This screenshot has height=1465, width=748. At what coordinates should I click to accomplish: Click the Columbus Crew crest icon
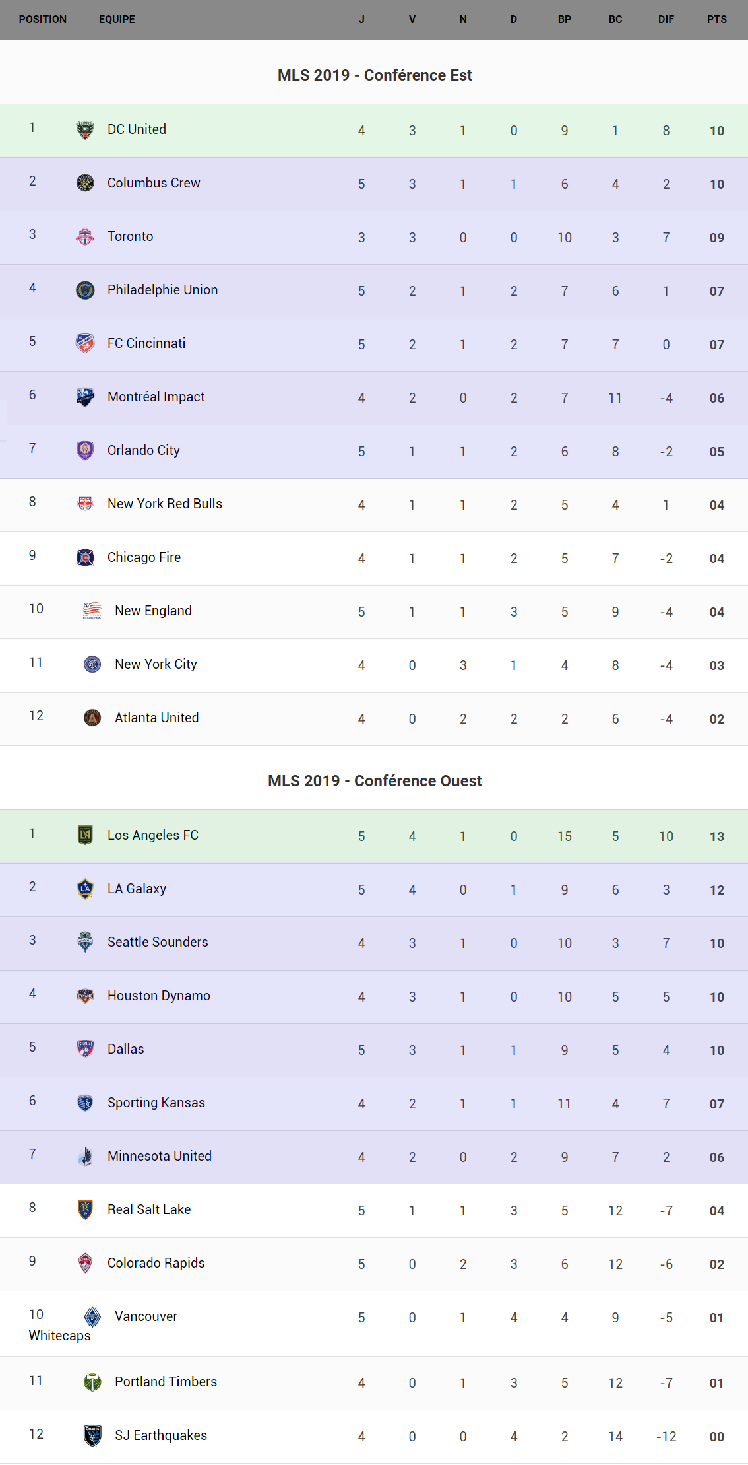(x=85, y=183)
